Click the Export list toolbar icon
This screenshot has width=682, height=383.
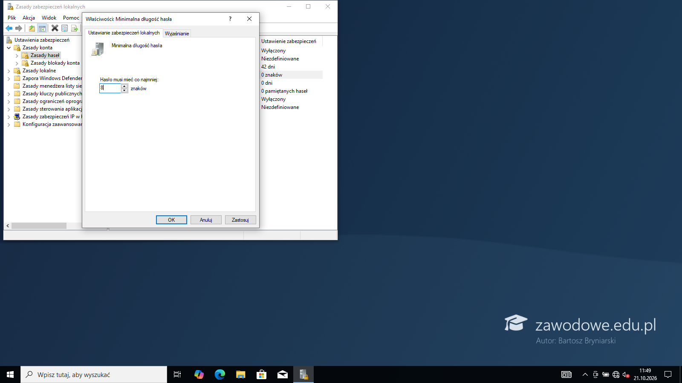pos(75,28)
